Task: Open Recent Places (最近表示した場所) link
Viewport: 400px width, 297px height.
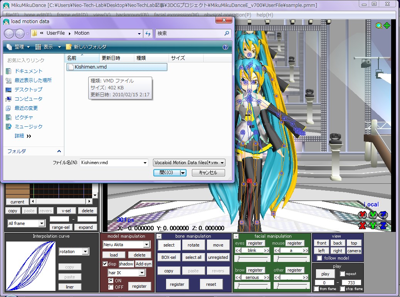Action: [33, 80]
